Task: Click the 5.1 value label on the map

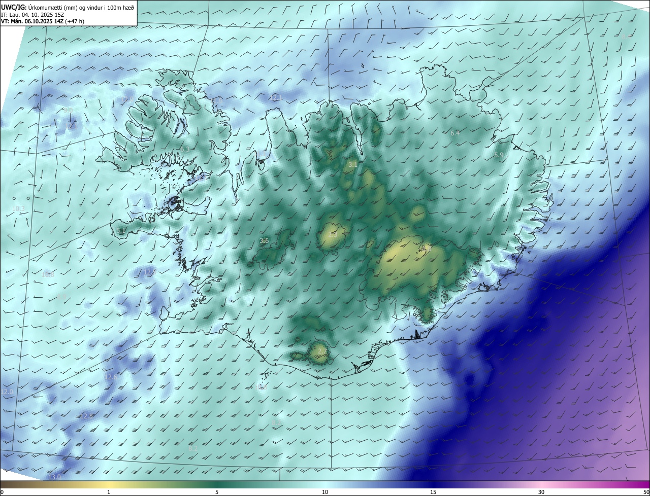Action: (x=121, y=231)
